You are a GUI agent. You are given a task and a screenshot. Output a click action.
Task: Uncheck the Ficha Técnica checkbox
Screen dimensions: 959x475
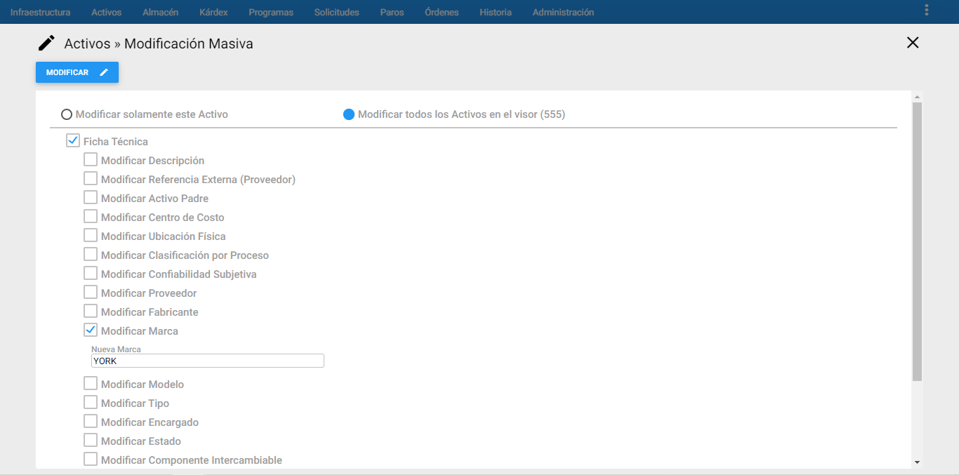(73, 140)
